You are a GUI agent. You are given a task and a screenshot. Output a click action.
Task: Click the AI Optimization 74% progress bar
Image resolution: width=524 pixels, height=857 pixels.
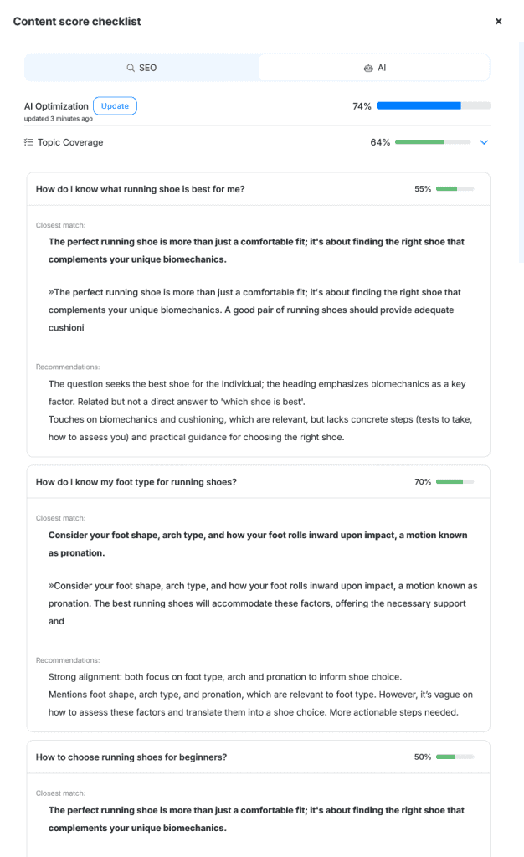click(433, 106)
